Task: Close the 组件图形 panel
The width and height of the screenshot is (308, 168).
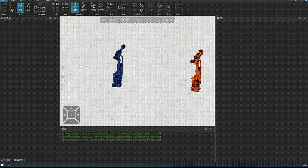Action: (x=55, y=18)
